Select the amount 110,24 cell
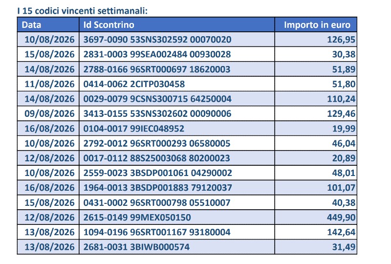The height and width of the screenshot is (264, 391). pyautogui.click(x=316, y=99)
